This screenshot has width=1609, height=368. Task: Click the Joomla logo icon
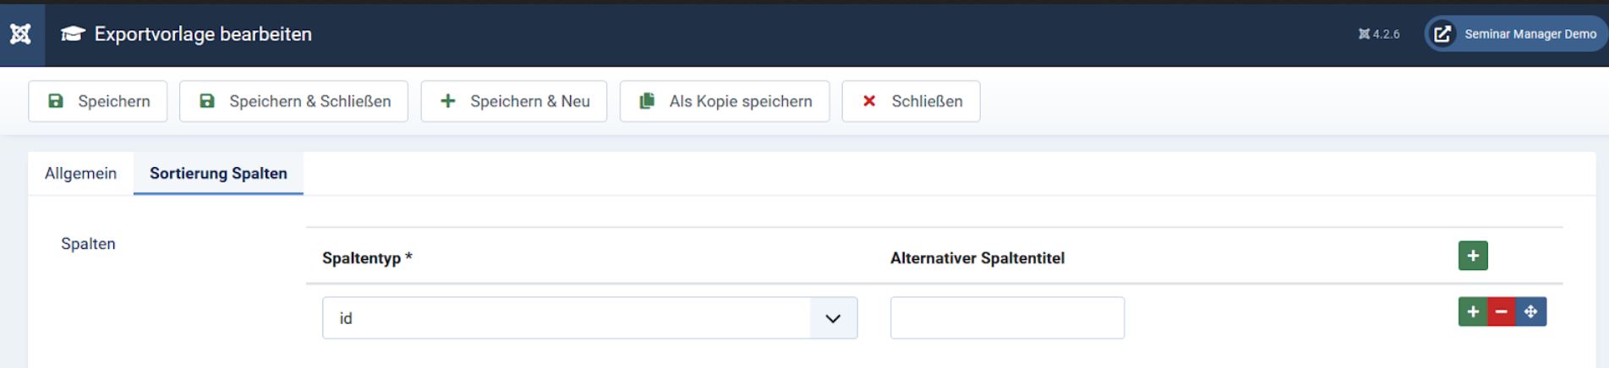point(21,34)
